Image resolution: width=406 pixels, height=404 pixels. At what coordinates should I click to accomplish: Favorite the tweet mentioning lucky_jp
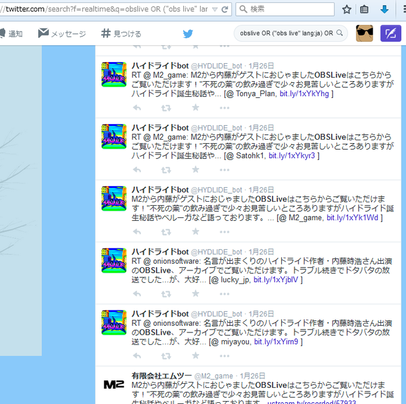click(195, 294)
